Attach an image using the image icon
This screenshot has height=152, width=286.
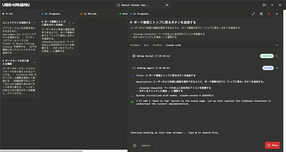135,146
